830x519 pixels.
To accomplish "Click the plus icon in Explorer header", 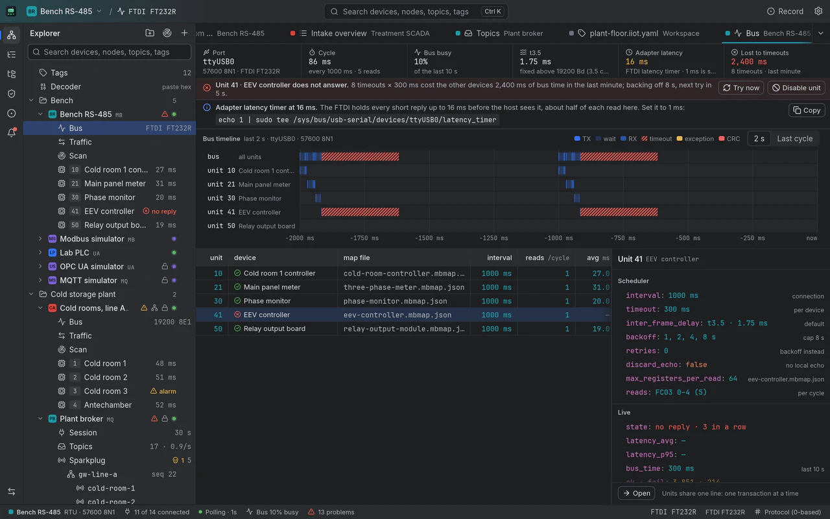I will pos(185,33).
